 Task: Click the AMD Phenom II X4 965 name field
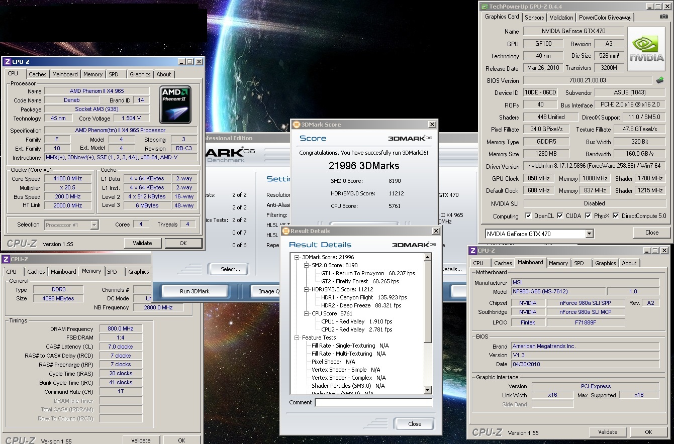(x=97, y=91)
